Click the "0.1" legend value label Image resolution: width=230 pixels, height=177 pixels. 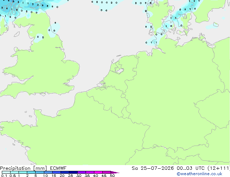point(4,176)
